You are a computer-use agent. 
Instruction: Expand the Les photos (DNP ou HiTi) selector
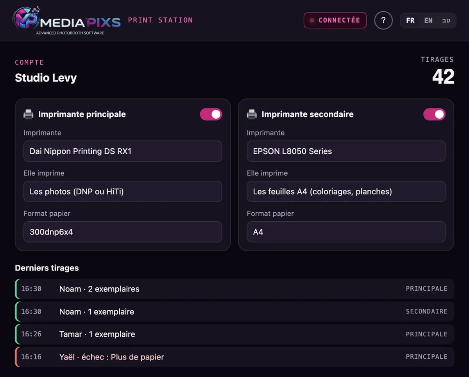coord(123,191)
